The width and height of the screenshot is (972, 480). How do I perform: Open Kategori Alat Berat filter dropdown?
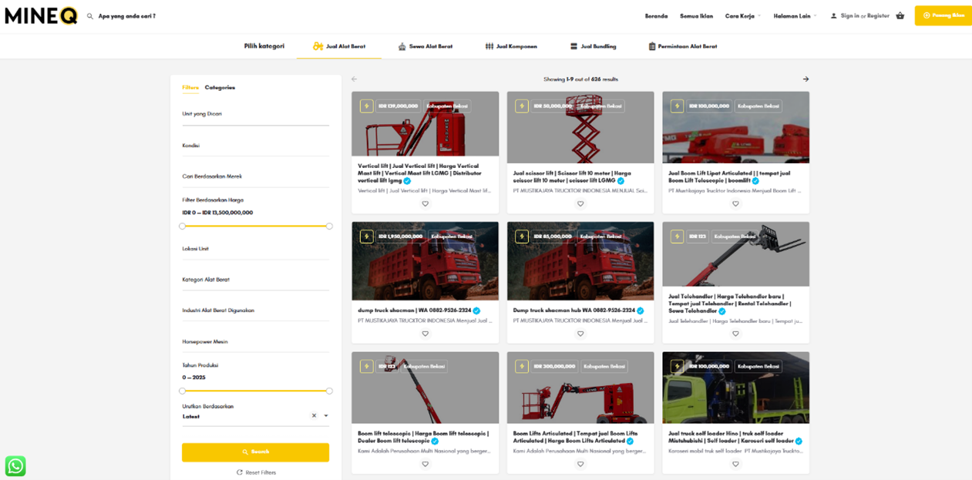pyautogui.click(x=255, y=280)
